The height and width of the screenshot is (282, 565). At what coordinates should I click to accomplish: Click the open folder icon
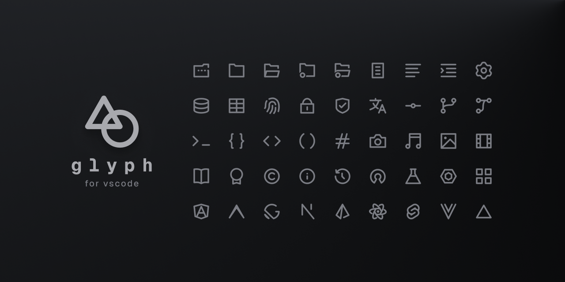click(272, 70)
